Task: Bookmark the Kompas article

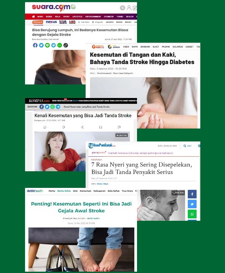Action: pyautogui.click(x=100, y=127)
